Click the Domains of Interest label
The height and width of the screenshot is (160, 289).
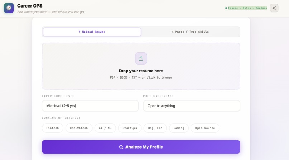[x=61, y=118]
